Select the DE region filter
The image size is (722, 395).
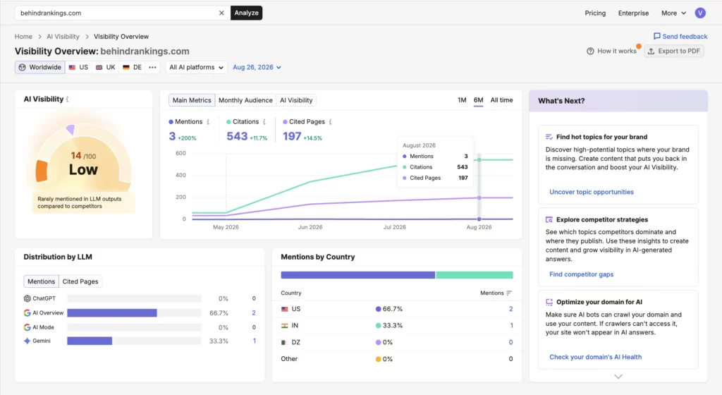coord(132,67)
